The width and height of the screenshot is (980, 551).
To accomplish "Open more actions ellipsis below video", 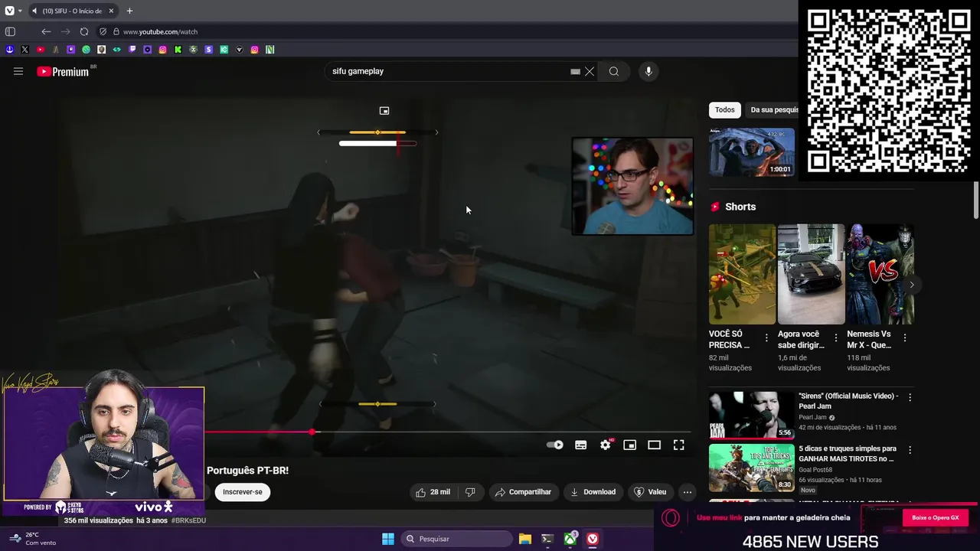I will [x=688, y=492].
